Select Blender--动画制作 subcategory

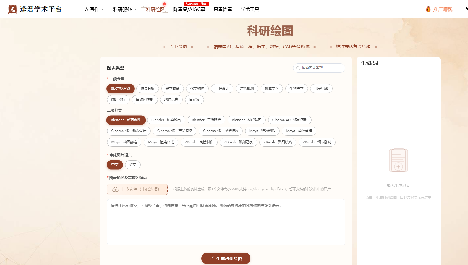(x=126, y=120)
